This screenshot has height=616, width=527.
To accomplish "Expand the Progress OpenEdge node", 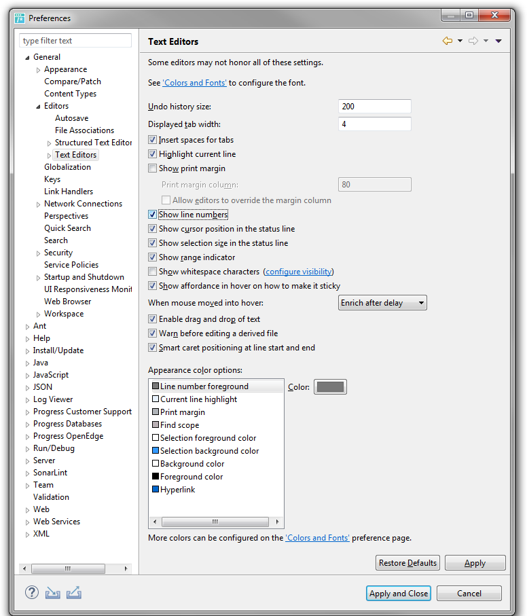I will 27,437.
